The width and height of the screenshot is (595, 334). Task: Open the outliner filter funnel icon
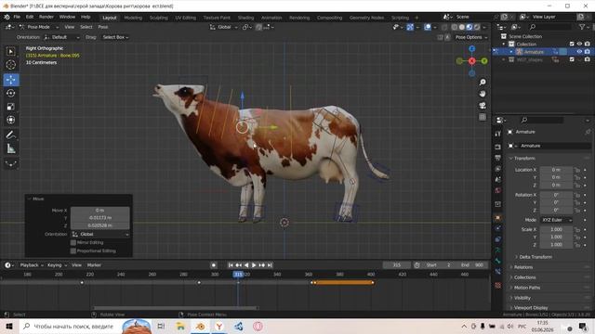(x=582, y=27)
